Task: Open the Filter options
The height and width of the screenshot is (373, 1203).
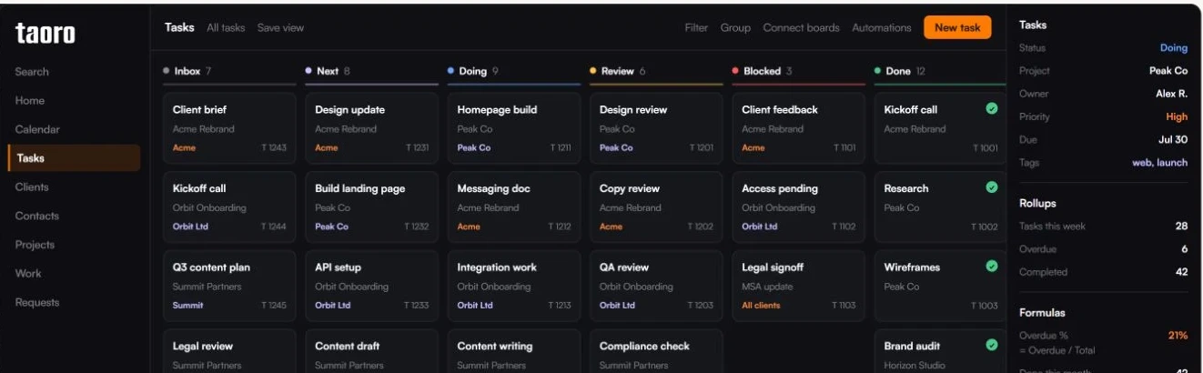Action: (x=696, y=28)
